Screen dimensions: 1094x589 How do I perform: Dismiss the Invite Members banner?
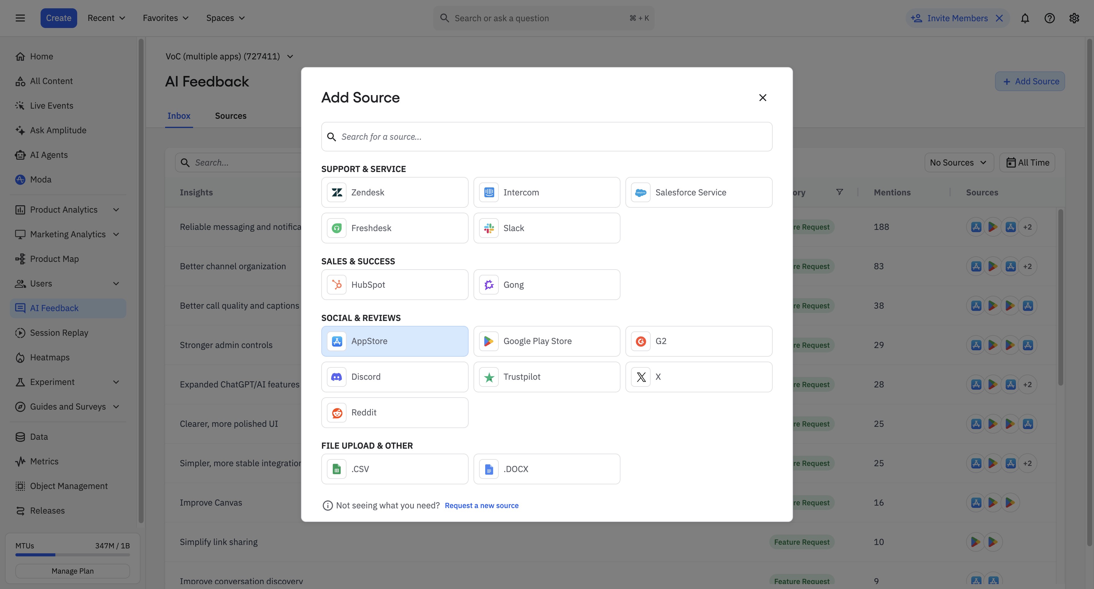pyautogui.click(x=999, y=18)
